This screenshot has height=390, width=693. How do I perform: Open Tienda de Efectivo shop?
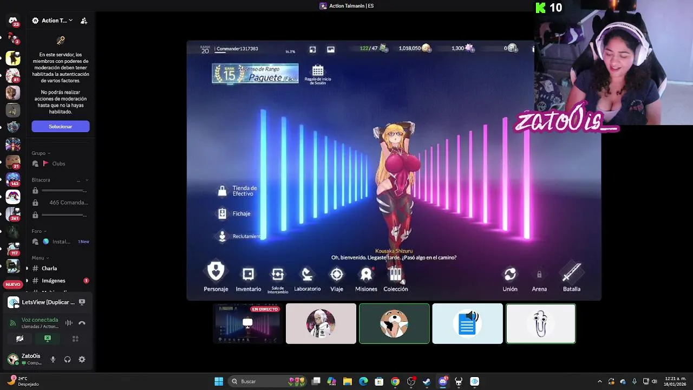click(x=238, y=191)
